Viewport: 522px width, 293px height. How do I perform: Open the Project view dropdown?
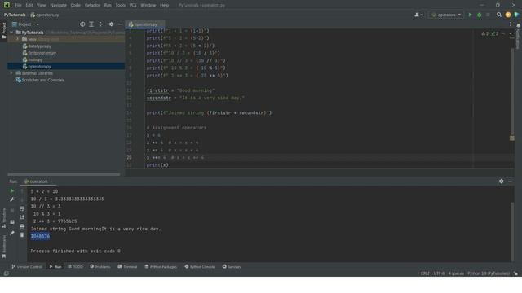pos(25,24)
